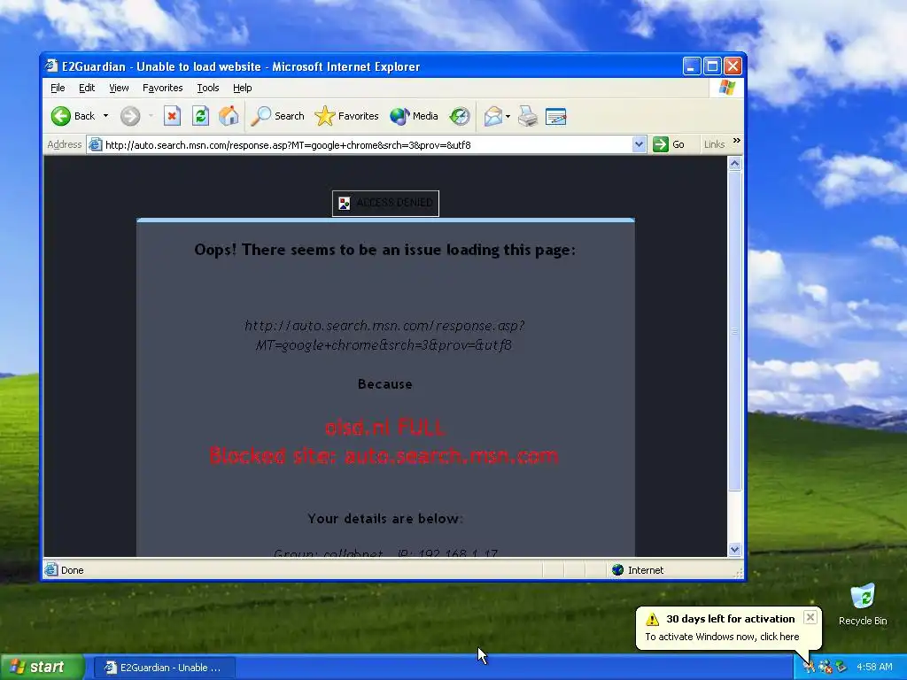Image resolution: width=907 pixels, height=680 pixels.
Task: Expand the Links toolbar chevron
Action: 736,141
